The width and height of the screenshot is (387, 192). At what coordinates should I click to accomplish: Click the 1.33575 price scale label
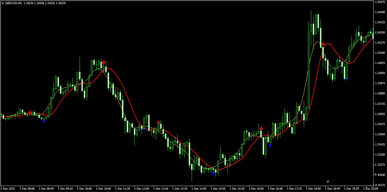pyautogui.click(x=380, y=124)
